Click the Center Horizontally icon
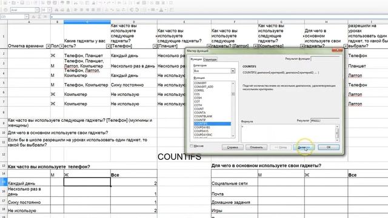The image size is (388, 218). coord(81,10)
